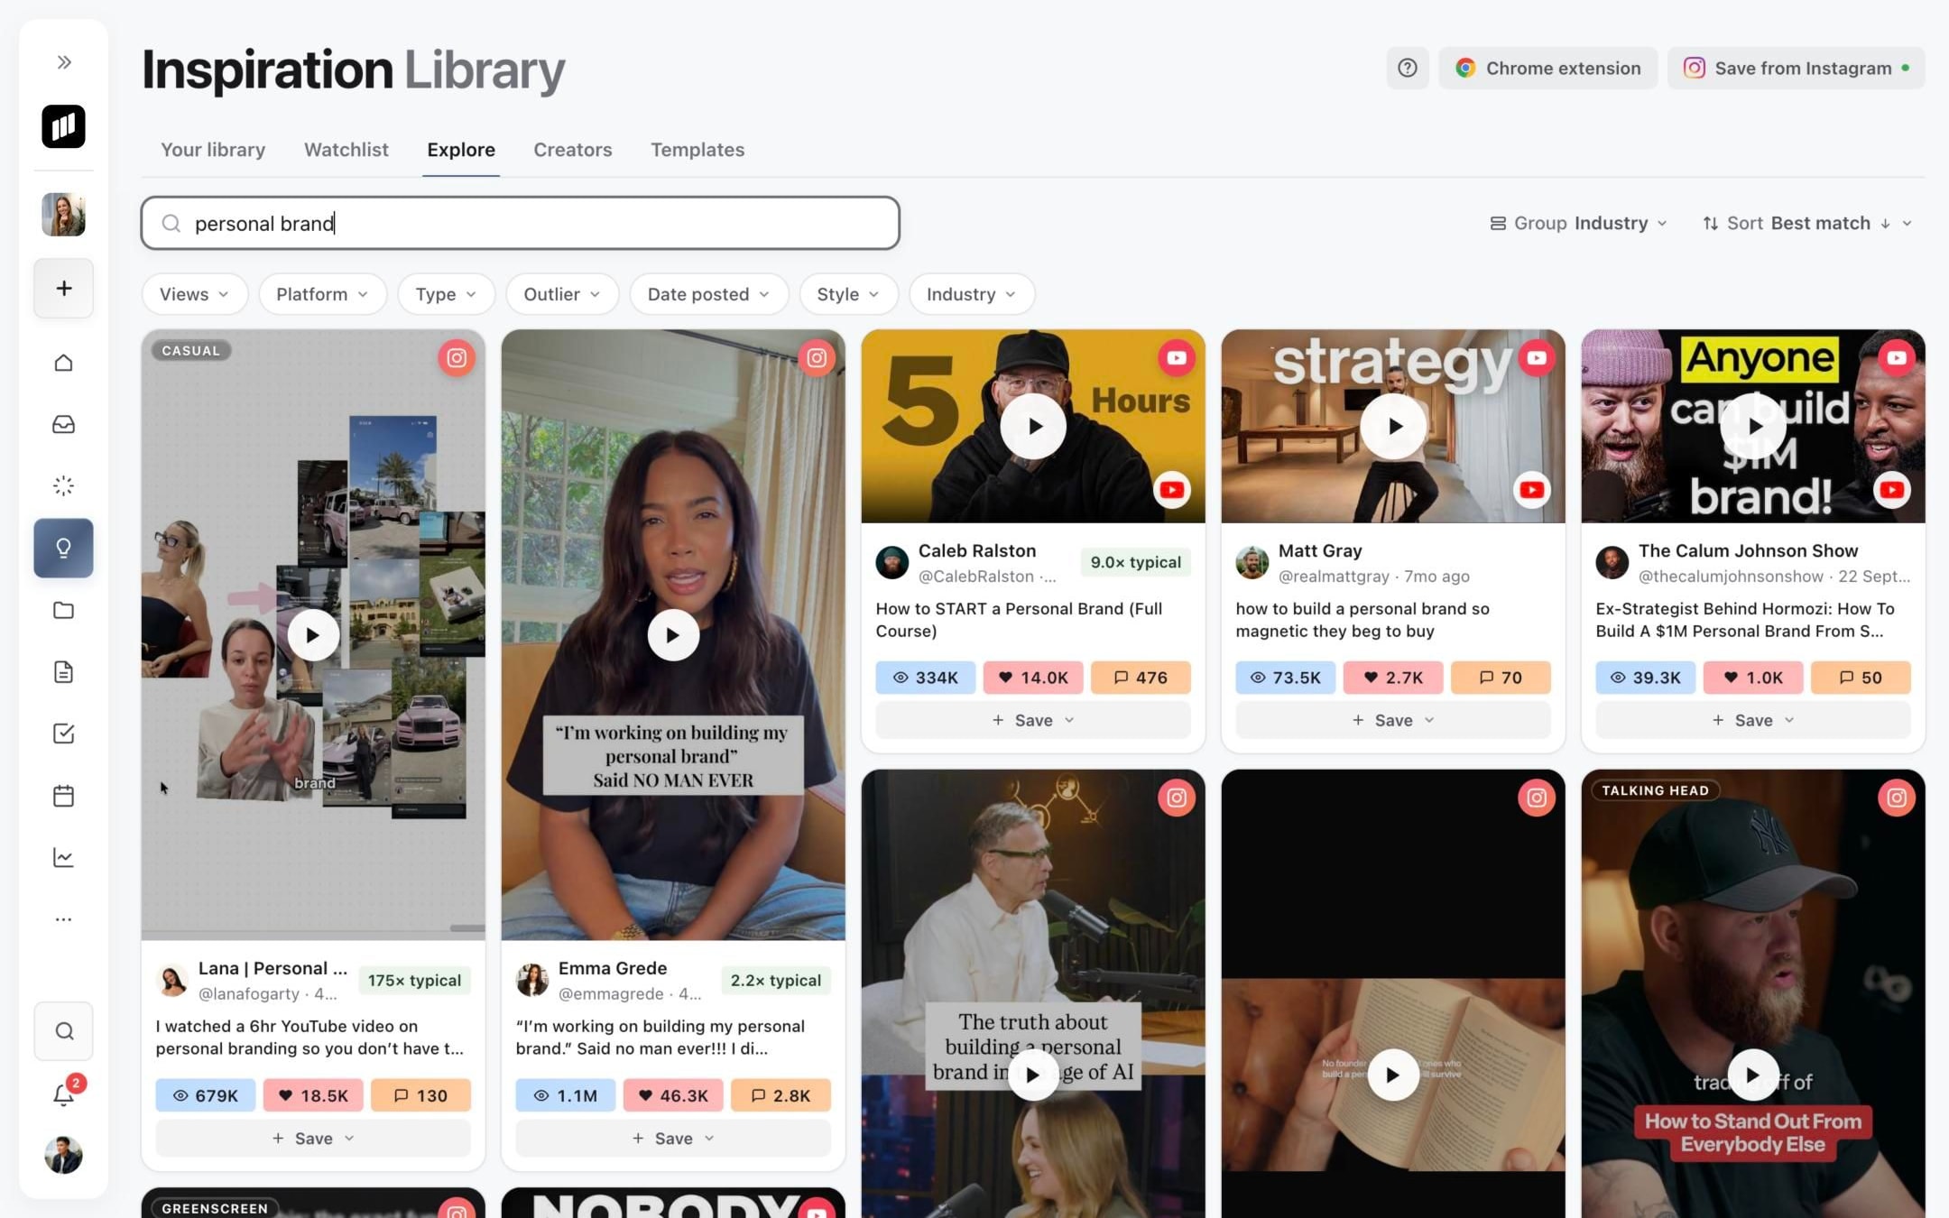1949x1218 pixels.
Task: Play The Calum Johnson Show video
Action: [x=1753, y=426]
